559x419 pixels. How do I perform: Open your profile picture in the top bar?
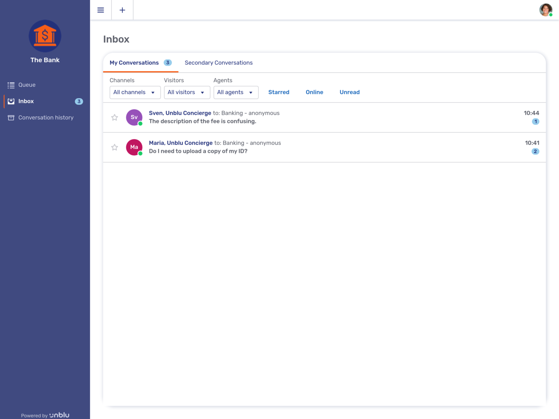tap(545, 10)
